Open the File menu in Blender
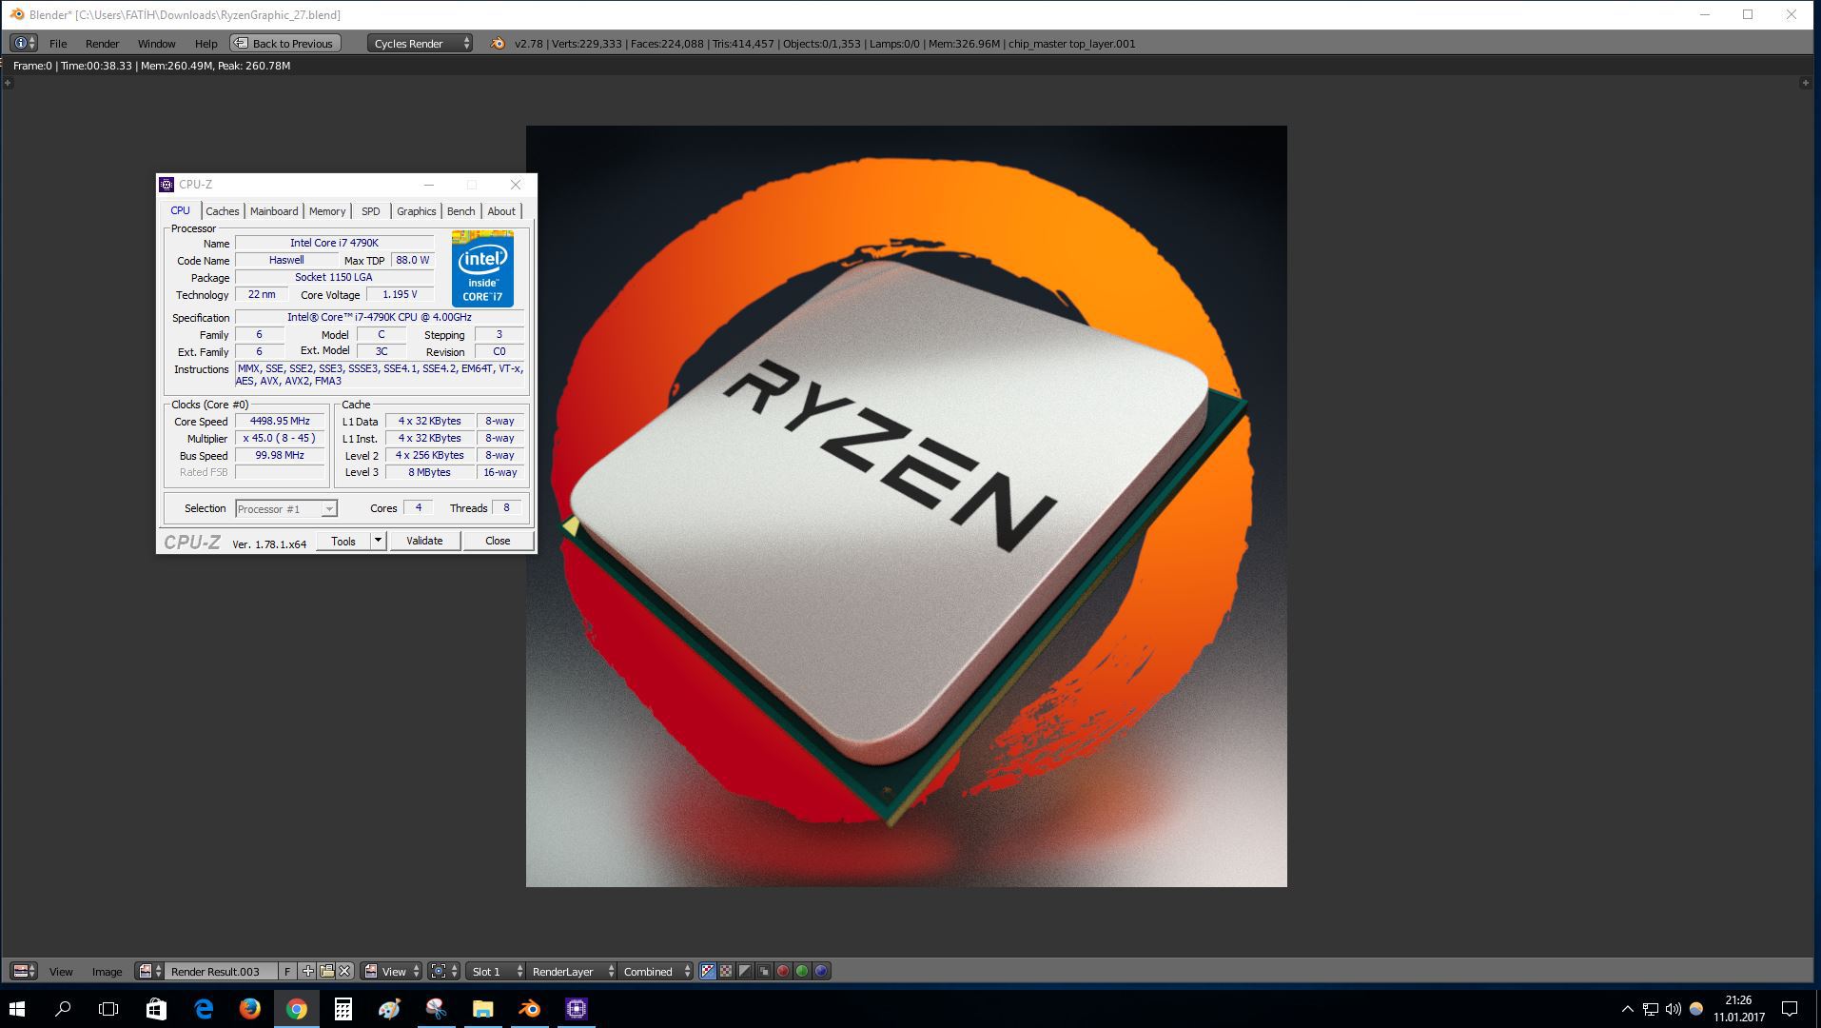Viewport: 1821px width, 1028px height. click(x=58, y=44)
